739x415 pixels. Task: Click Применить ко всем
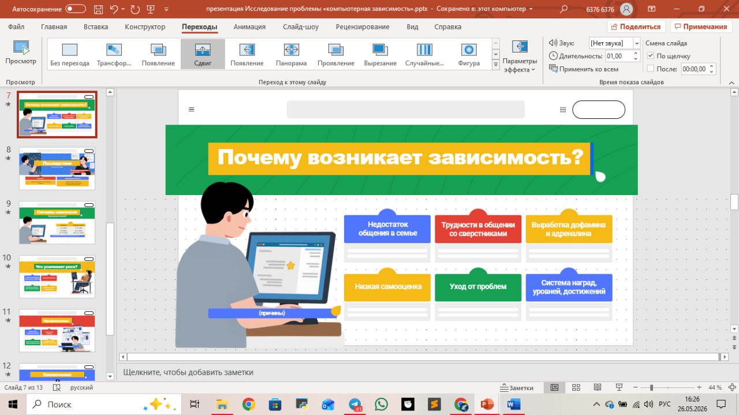tap(584, 69)
